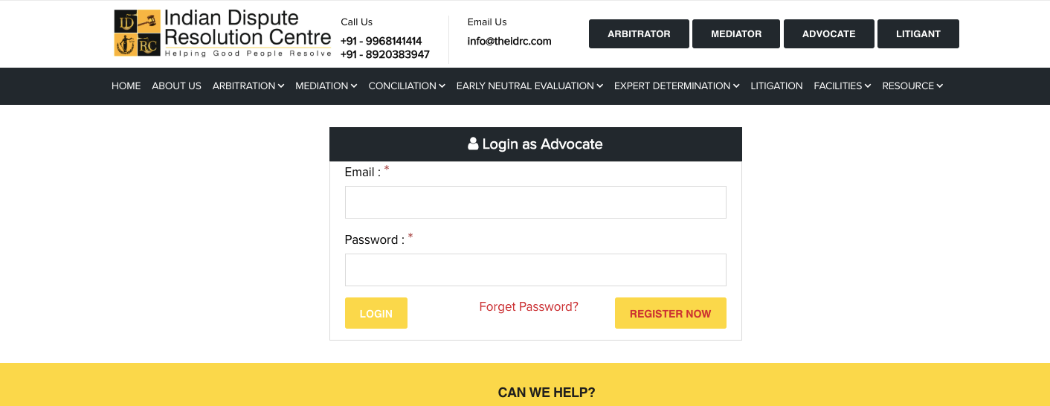Select the Mediator button
The image size is (1050, 406).
[736, 34]
